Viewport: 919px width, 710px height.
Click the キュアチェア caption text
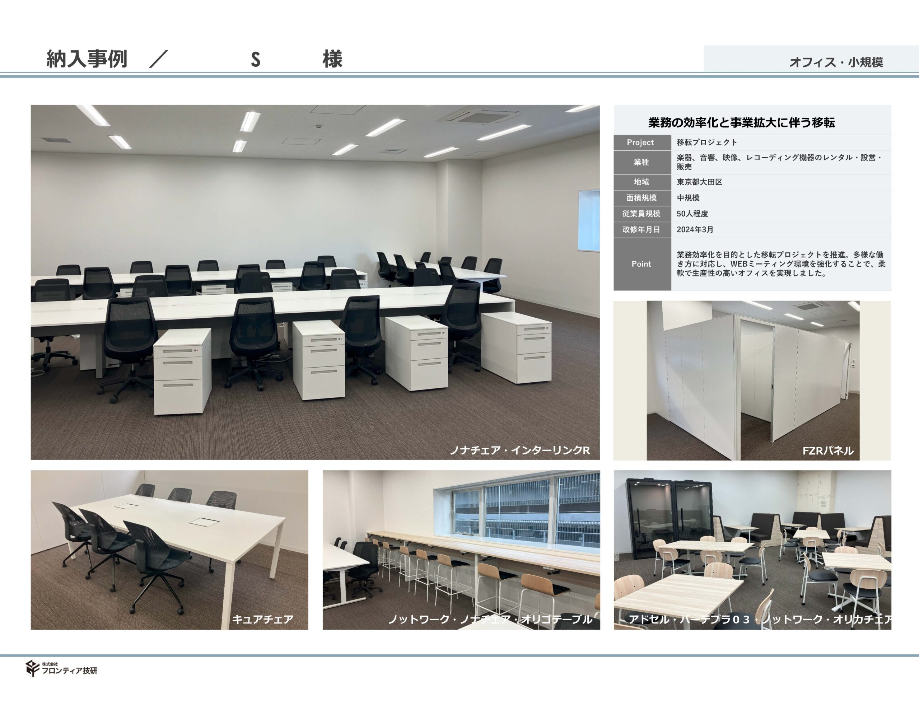pos(262,619)
